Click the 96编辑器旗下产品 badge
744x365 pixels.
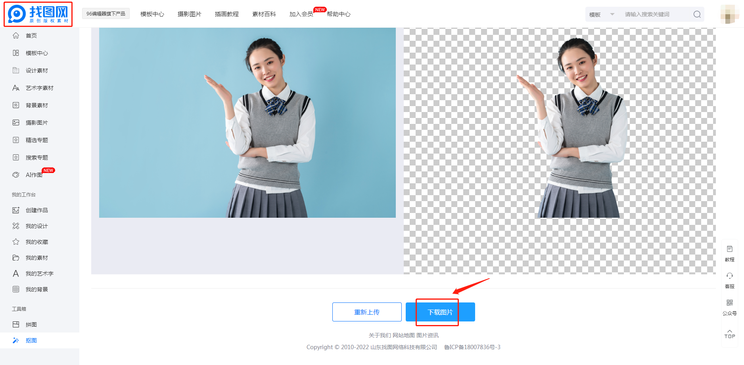point(106,13)
